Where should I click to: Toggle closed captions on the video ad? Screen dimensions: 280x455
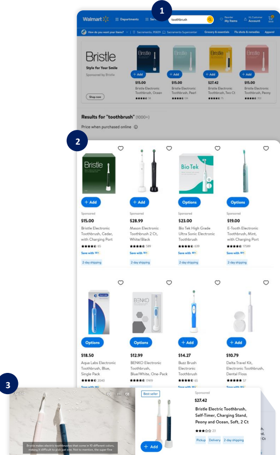pyautogui.click(x=109, y=394)
